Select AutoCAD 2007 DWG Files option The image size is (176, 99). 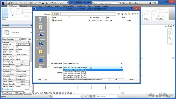(x=93, y=73)
